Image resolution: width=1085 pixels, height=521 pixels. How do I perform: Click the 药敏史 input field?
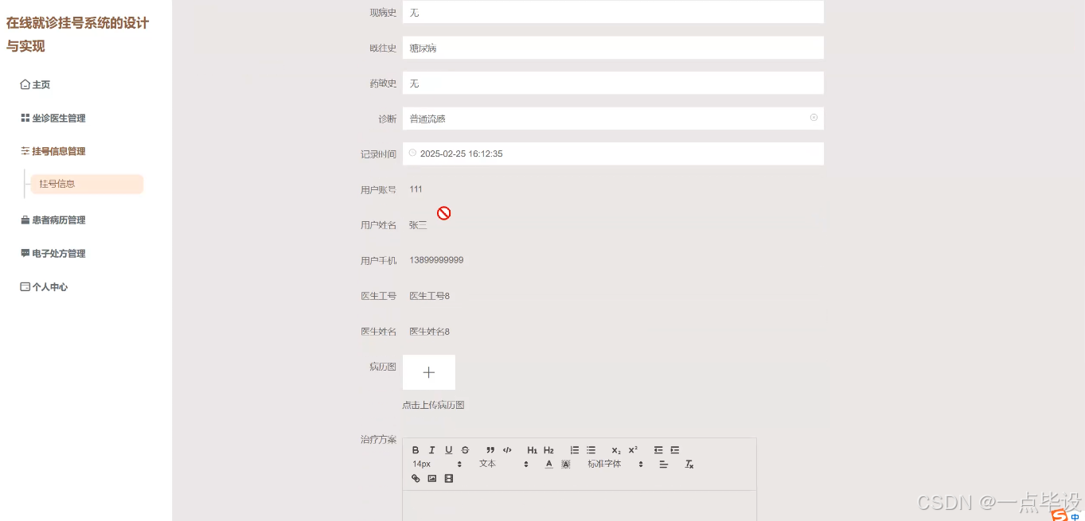pos(613,83)
